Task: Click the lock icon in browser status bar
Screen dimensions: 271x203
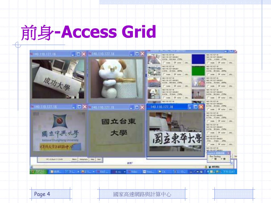Action: [x=206, y=167]
